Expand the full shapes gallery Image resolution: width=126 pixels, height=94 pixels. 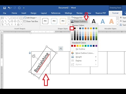tap(21, 25)
